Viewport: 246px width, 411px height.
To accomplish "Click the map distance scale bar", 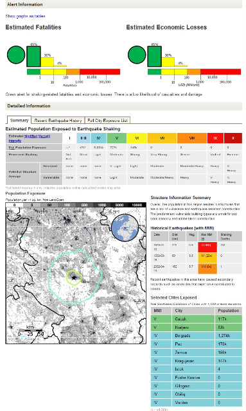I will click(30, 331).
